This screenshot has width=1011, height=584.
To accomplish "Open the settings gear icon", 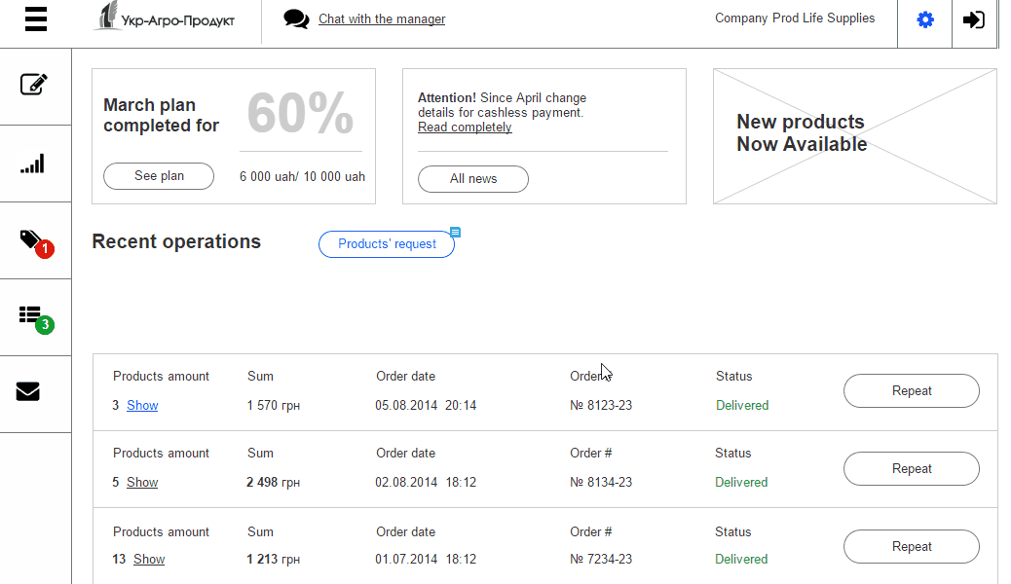I will pos(925,19).
